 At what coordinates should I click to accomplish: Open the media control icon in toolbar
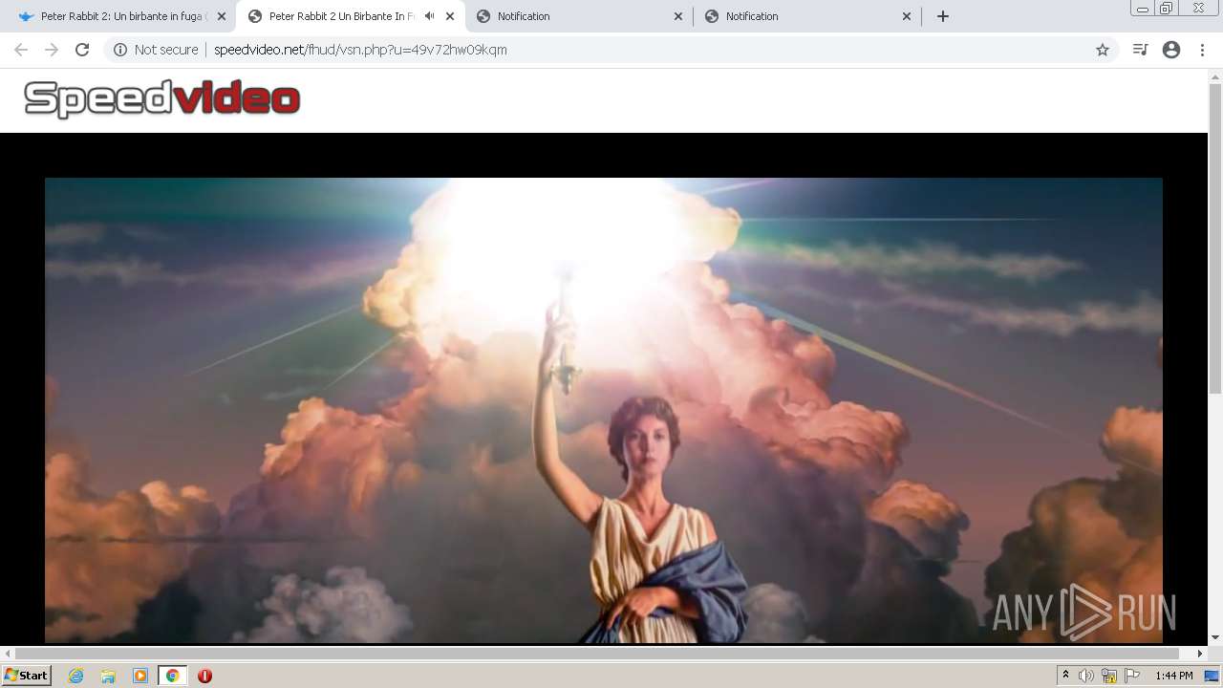point(1140,50)
